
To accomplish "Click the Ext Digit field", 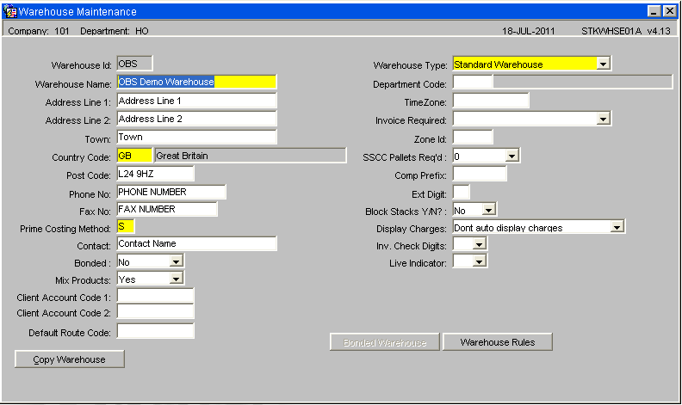I will click(x=461, y=192).
